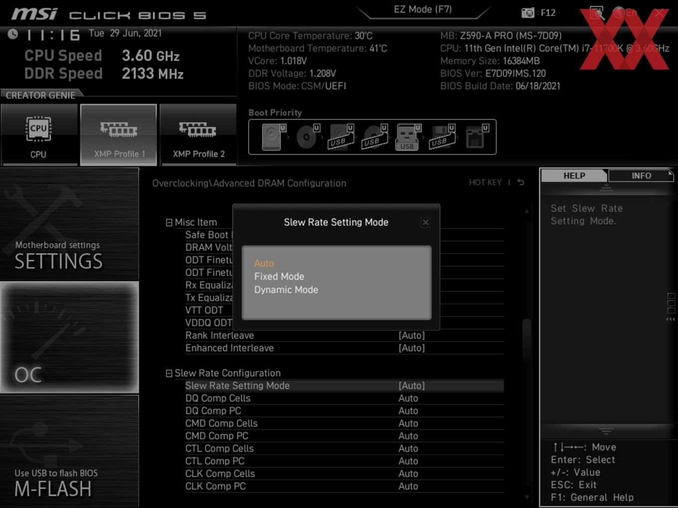Select the CMD Comp PC row
The width and height of the screenshot is (678, 508).
coord(344,436)
